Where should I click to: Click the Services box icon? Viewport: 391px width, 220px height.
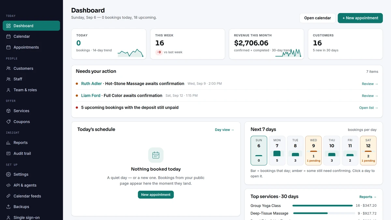point(8,111)
